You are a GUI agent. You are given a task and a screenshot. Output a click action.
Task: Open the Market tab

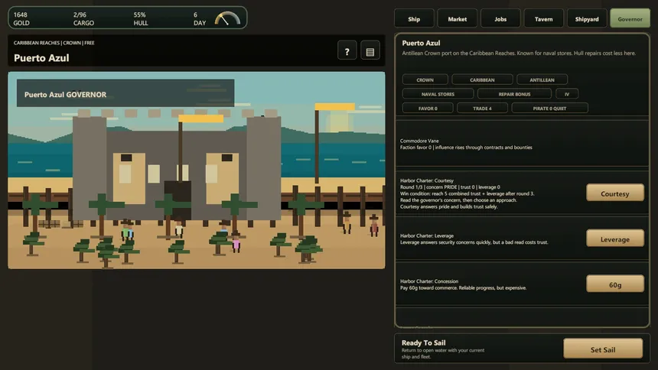tap(457, 19)
